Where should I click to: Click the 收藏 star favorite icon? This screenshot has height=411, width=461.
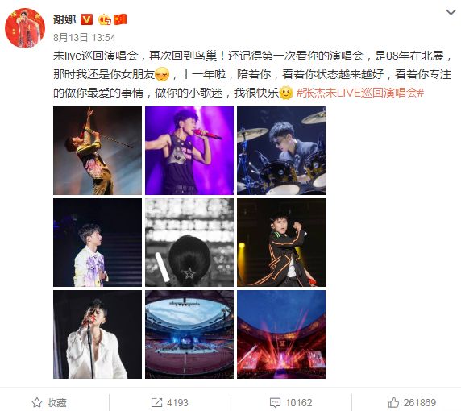point(37,402)
